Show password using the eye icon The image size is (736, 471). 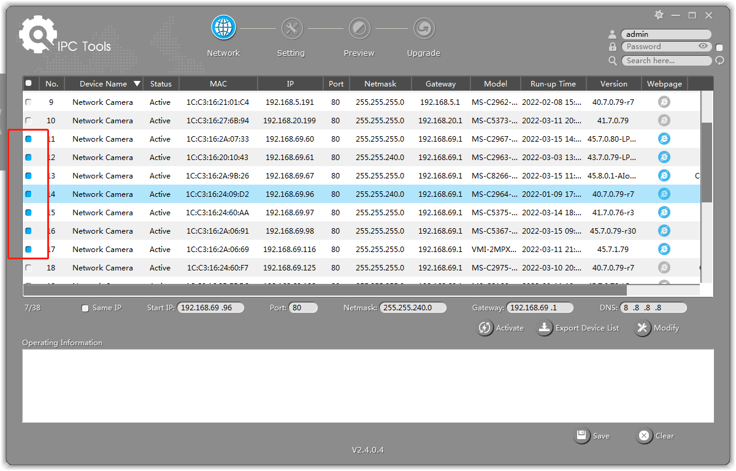[703, 47]
